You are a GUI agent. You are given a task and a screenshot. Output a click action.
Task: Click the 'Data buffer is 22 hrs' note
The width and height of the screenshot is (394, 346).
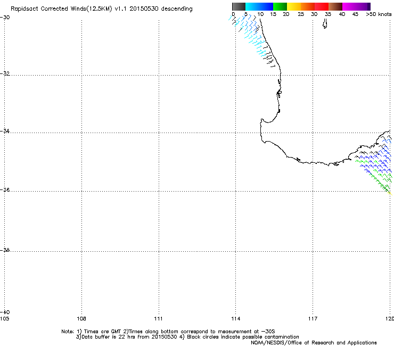click(x=187, y=337)
